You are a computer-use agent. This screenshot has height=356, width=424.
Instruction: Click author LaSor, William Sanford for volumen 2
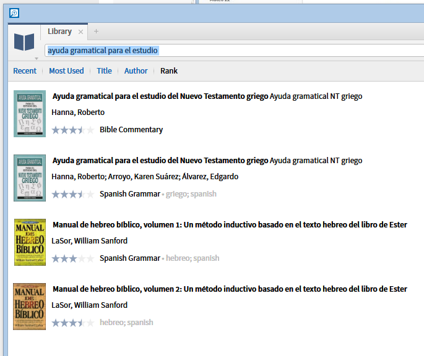click(x=89, y=305)
